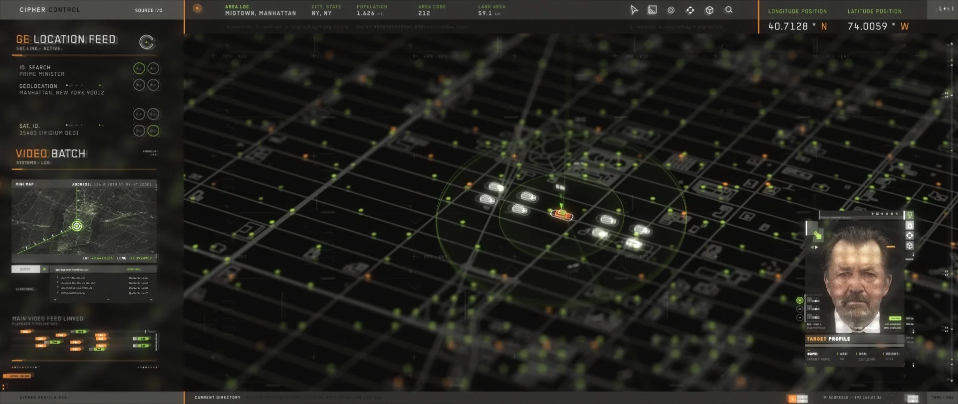Toggle the green D.2 circle indicator

[153, 131]
